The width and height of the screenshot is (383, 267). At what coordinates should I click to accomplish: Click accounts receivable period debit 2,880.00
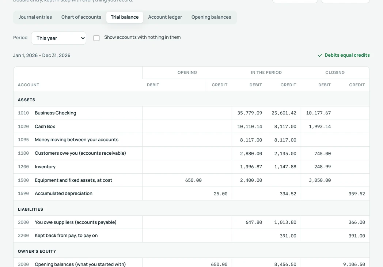coord(251,154)
